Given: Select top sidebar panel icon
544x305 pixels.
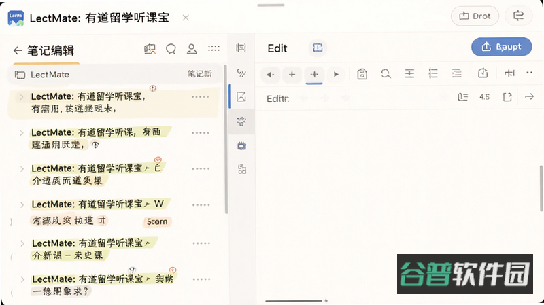Looking at the screenshot, I should (241, 48).
